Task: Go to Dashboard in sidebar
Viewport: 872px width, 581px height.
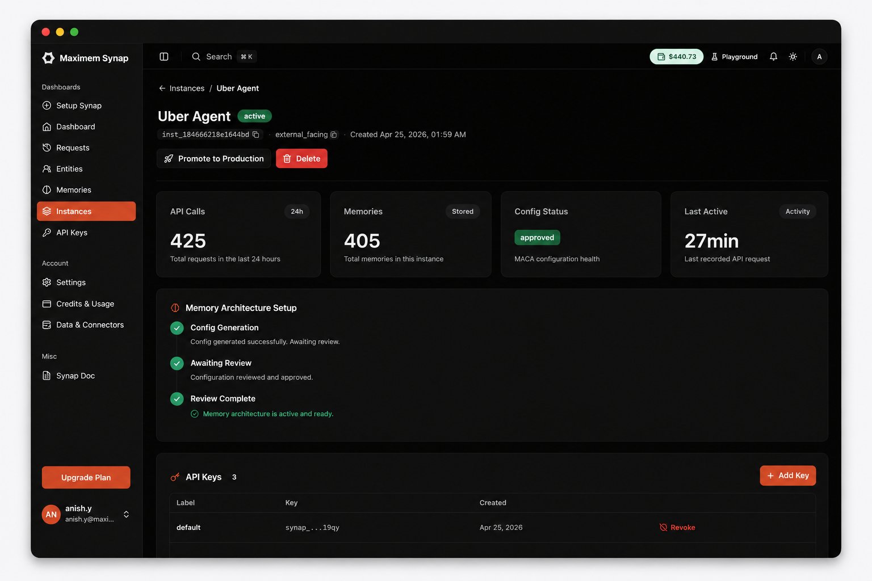Action: point(86,127)
